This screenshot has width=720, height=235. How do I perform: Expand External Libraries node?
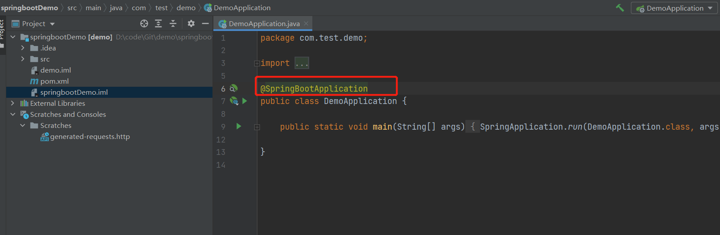(13, 103)
